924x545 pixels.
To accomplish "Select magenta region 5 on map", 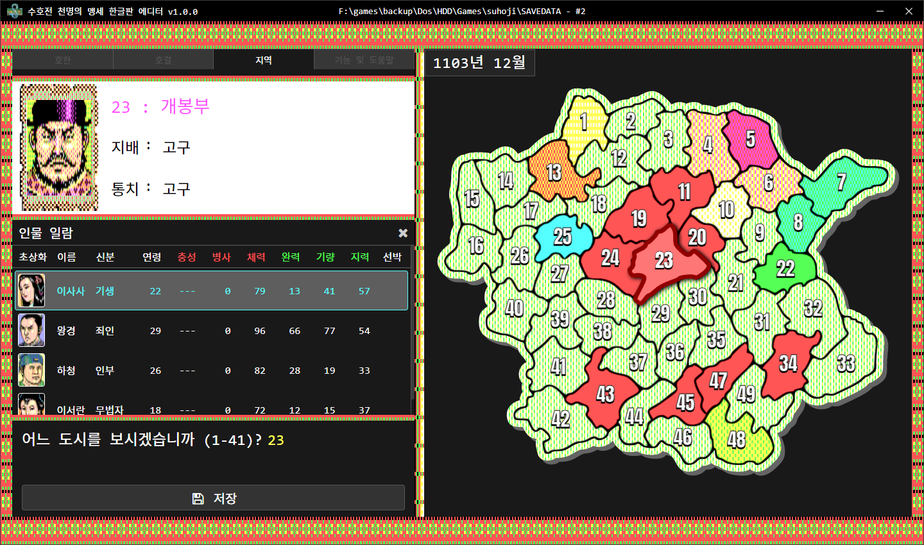I will pos(750,138).
